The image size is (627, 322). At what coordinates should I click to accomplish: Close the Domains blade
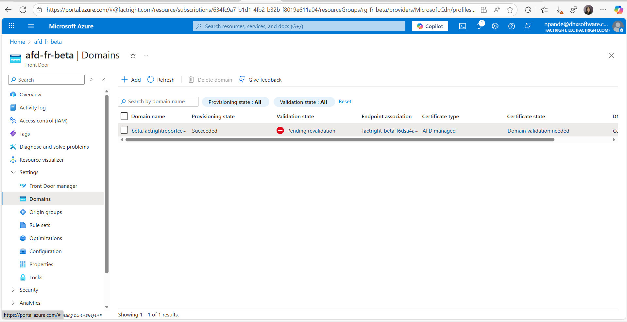[x=611, y=56]
